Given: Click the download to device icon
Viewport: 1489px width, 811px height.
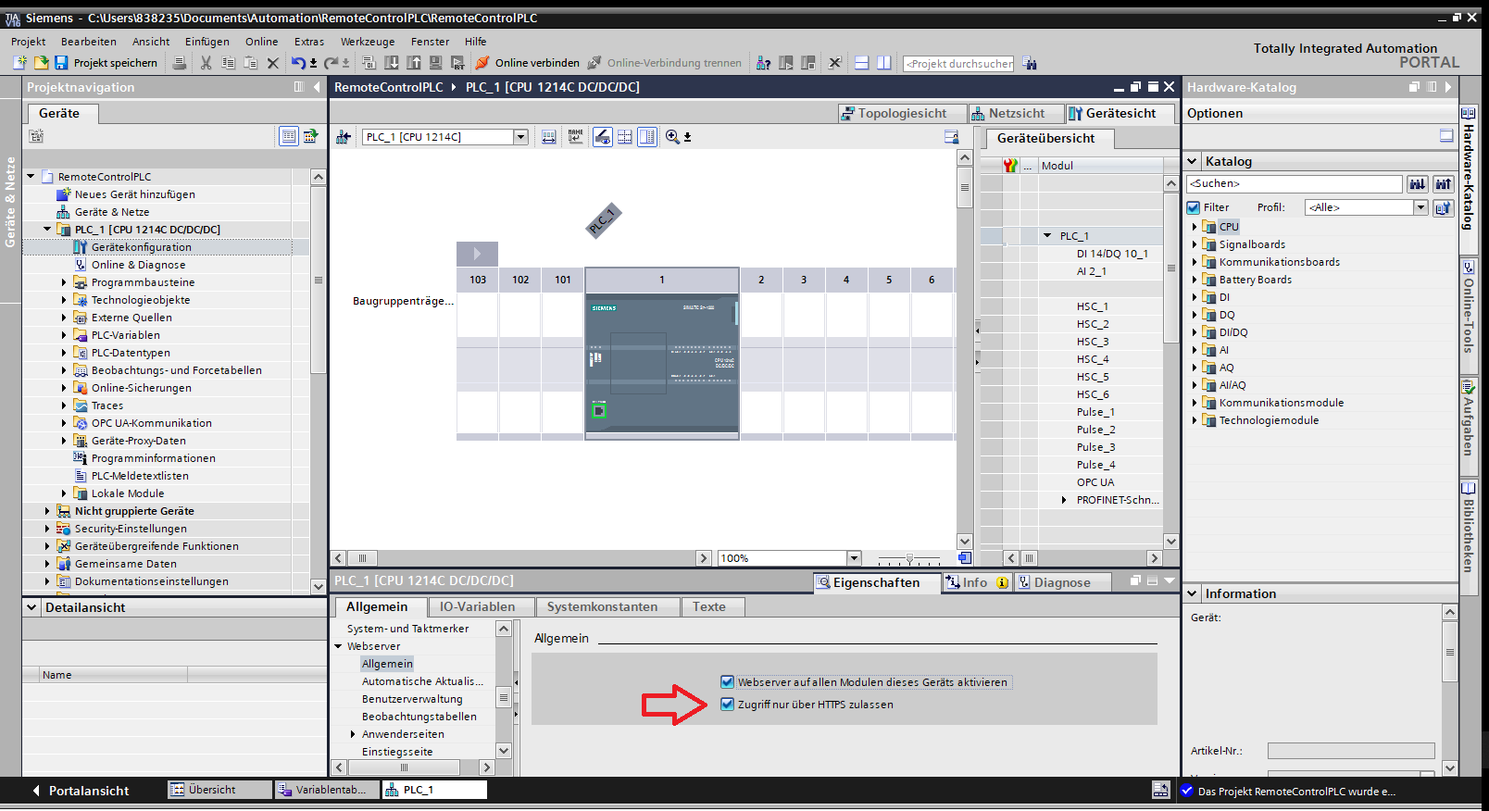Looking at the screenshot, I should 391,63.
